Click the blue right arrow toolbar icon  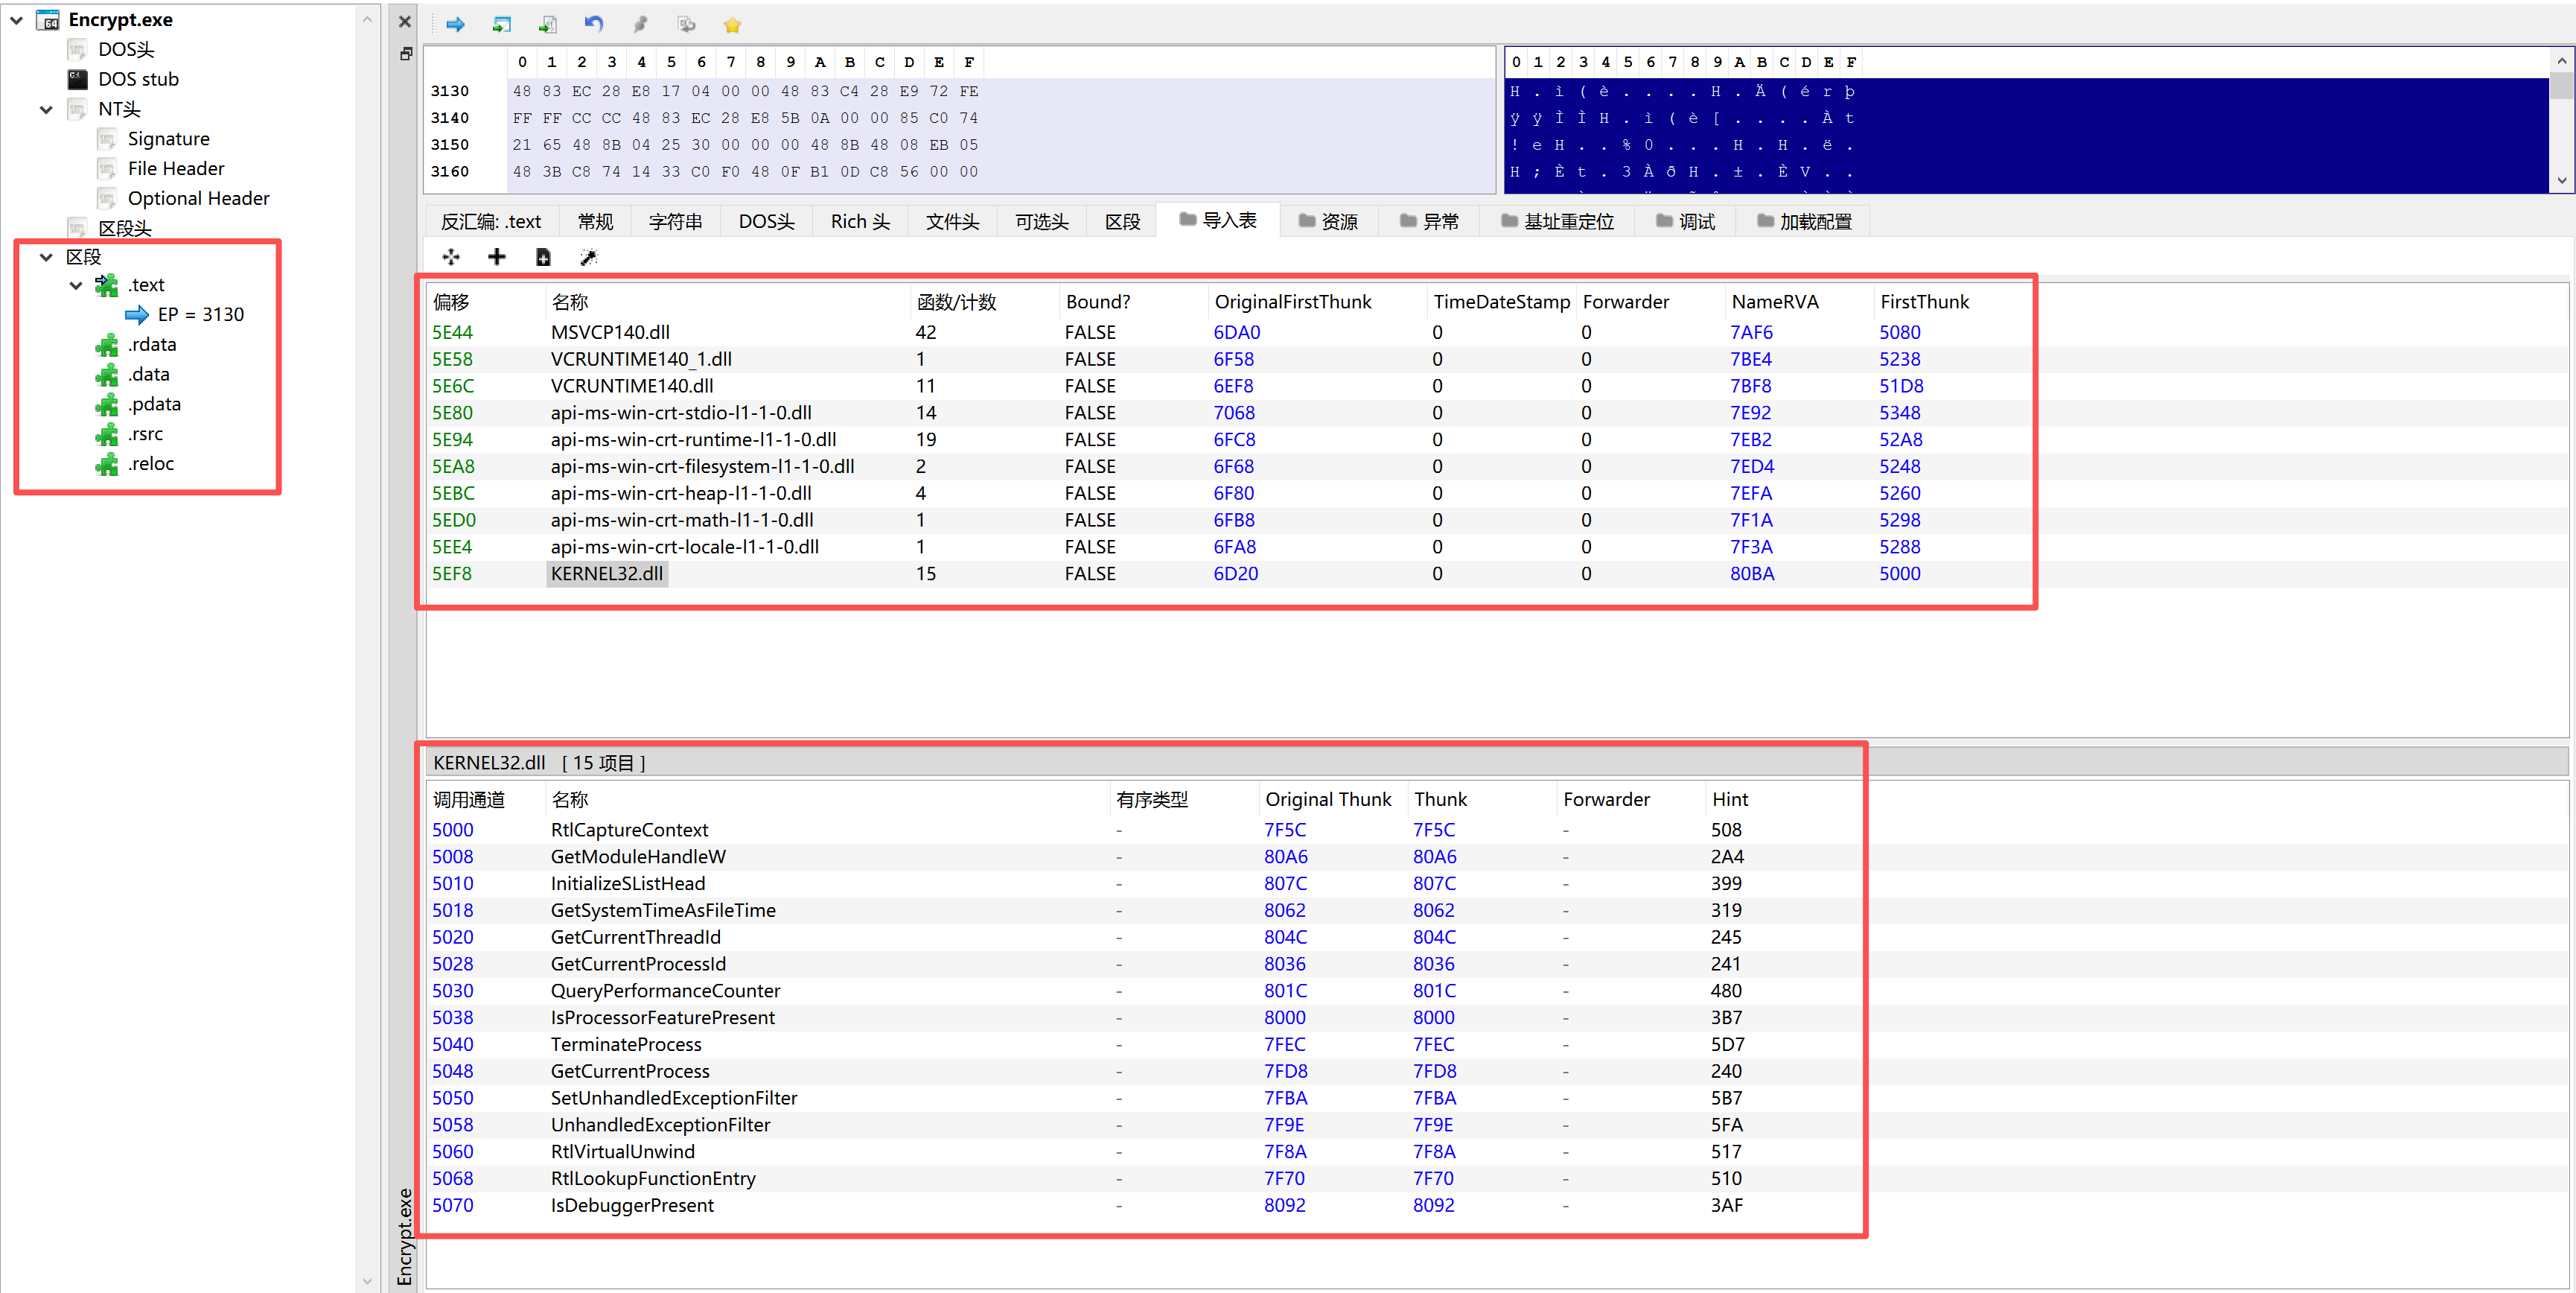pos(455,24)
